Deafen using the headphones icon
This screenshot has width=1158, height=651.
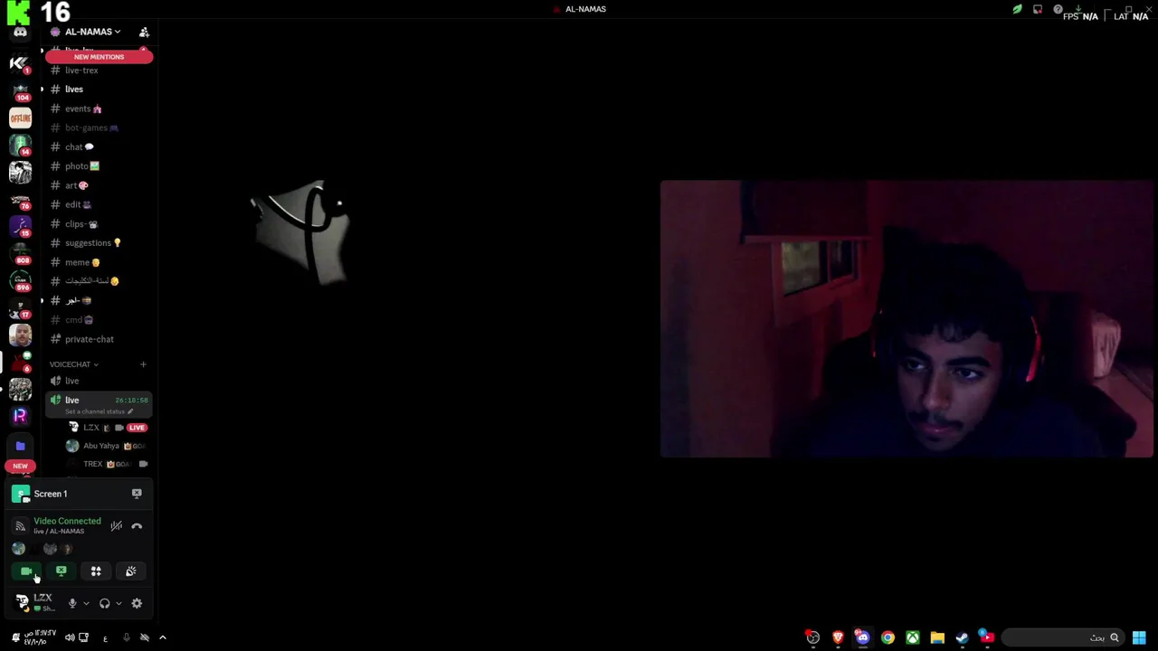click(x=105, y=603)
